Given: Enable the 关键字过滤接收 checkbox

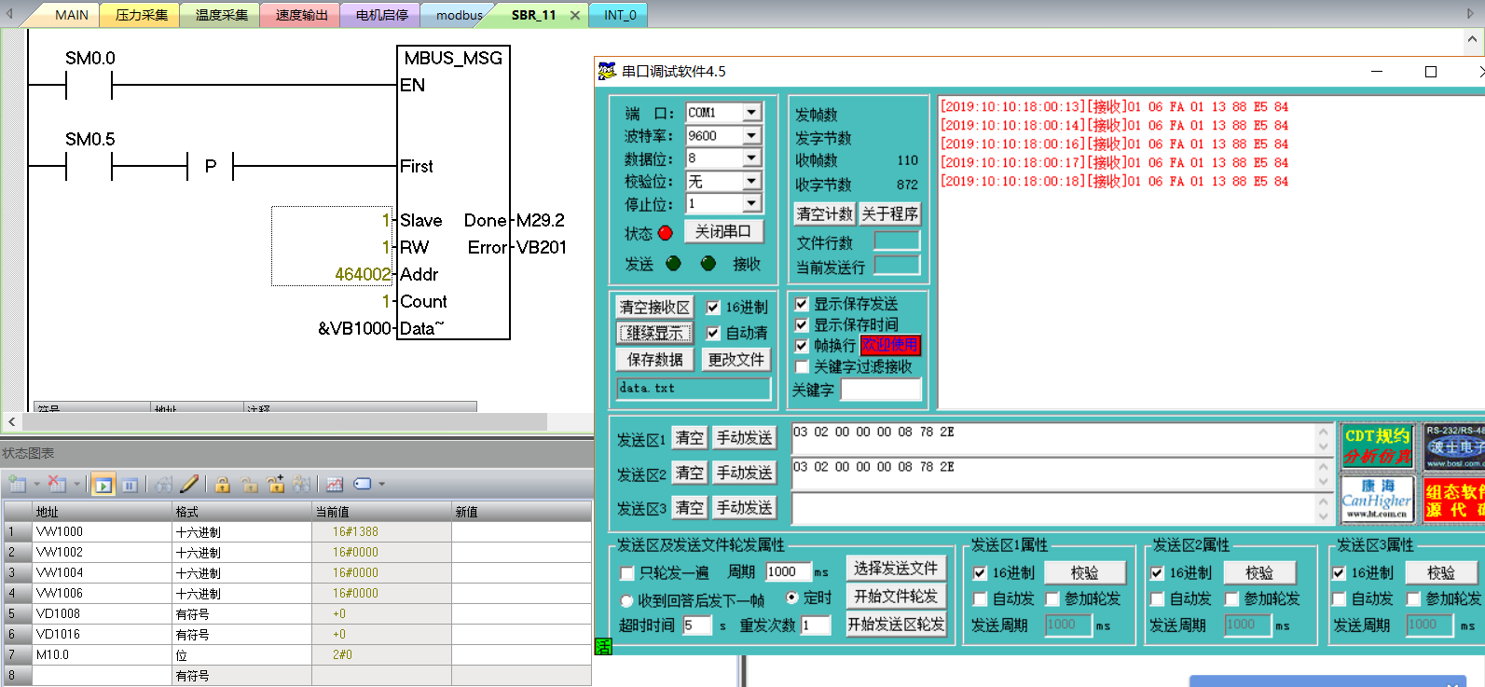Looking at the screenshot, I should [802, 366].
